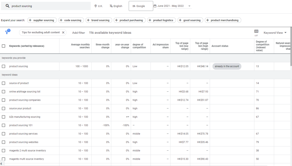292x166 pixels.
Task: Add brand sourcing to expand search
Action: tap(98, 20)
